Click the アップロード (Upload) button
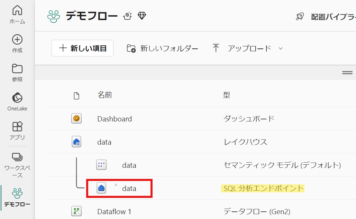Image resolution: width=356 pixels, height=219 pixels. coord(242,48)
